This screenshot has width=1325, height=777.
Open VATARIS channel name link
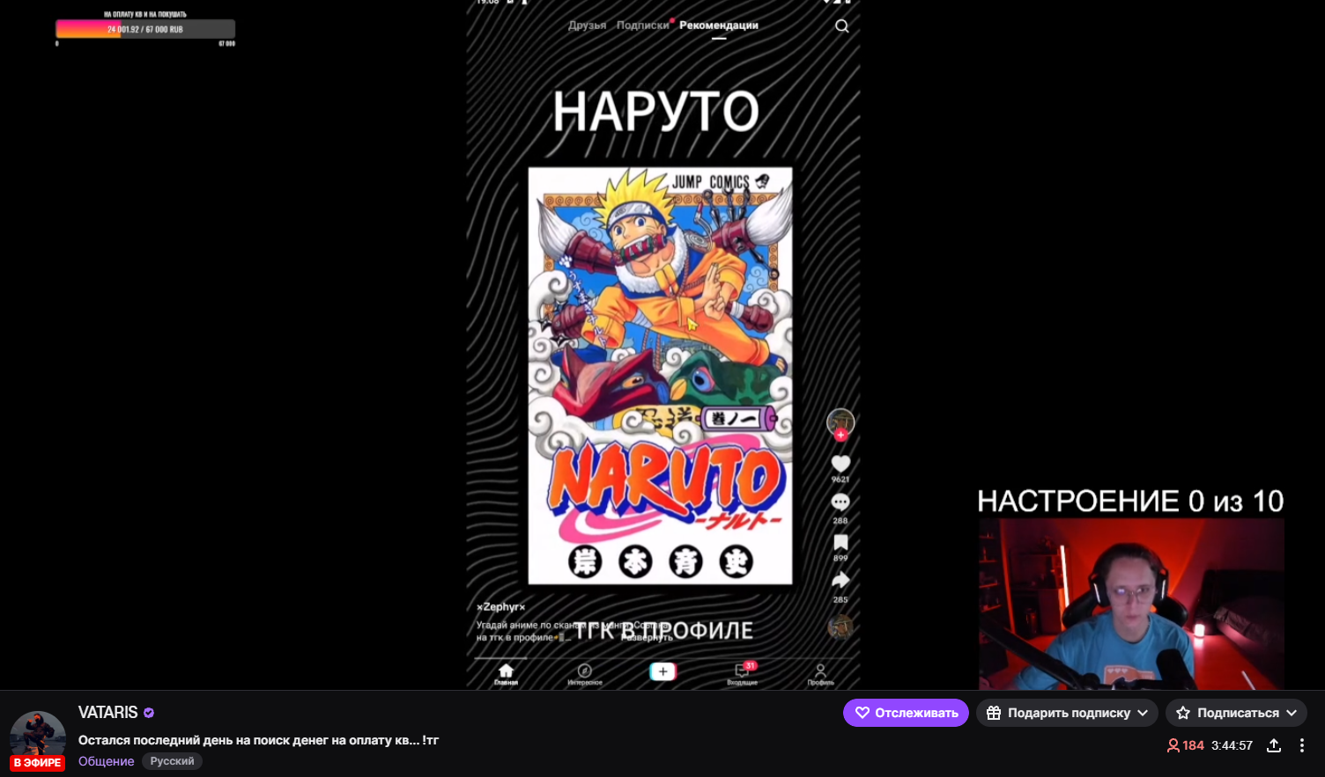tap(108, 713)
